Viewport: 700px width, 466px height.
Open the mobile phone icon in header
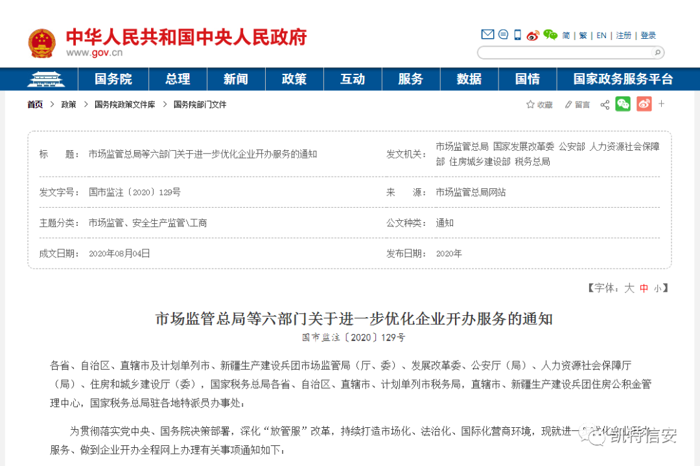click(x=517, y=35)
